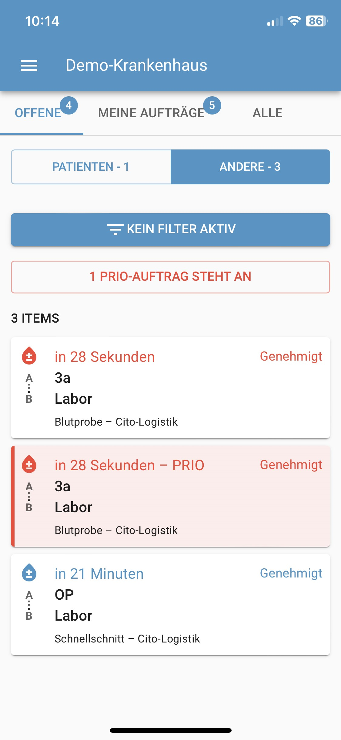Tap the badge showing 4 on Offene
This screenshot has width=341, height=740.
tap(69, 105)
